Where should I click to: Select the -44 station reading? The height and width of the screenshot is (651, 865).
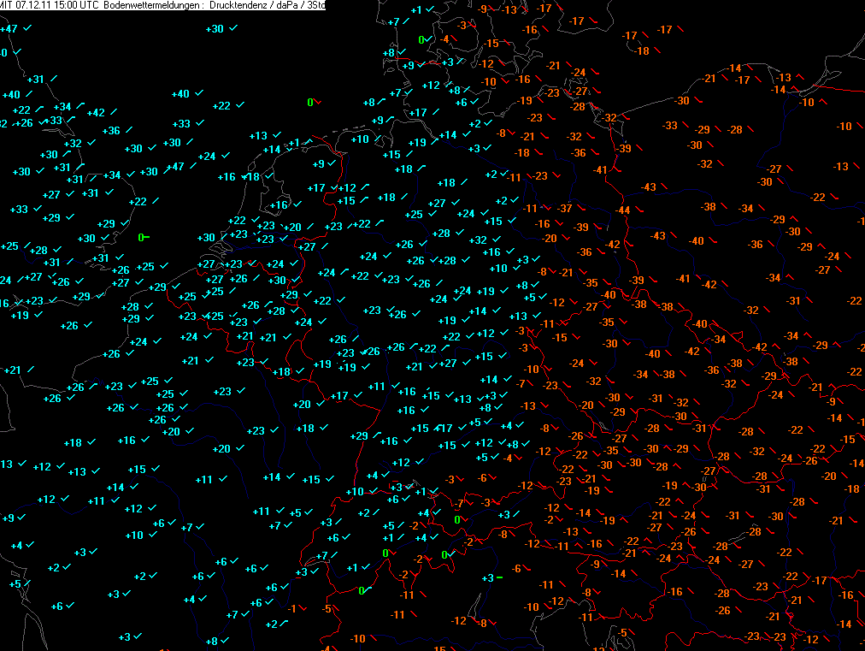[x=622, y=210]
